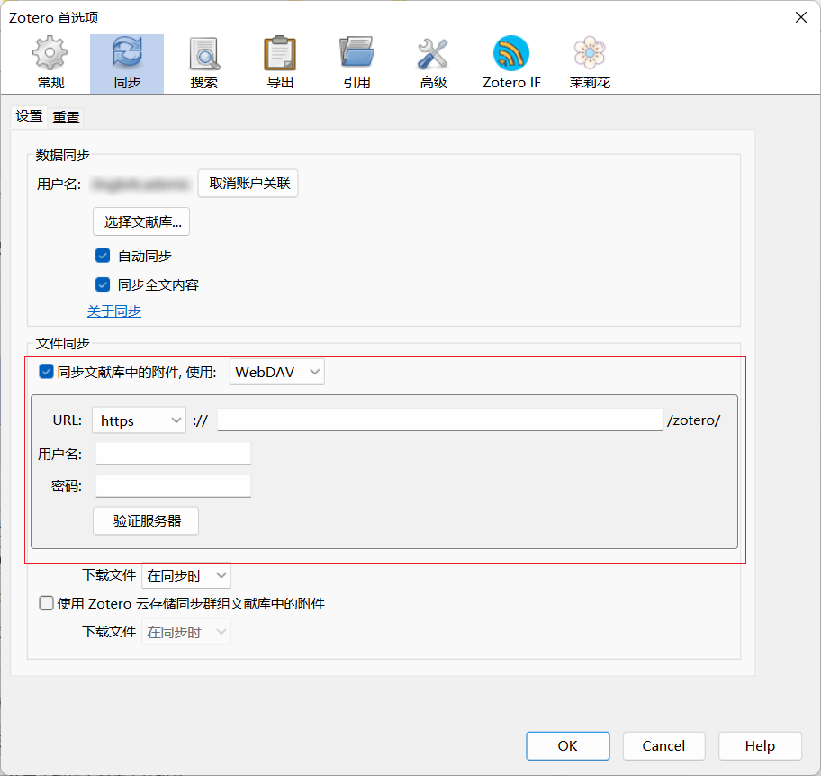
Task: Click the Cancel button
Action: coord(664,746)
